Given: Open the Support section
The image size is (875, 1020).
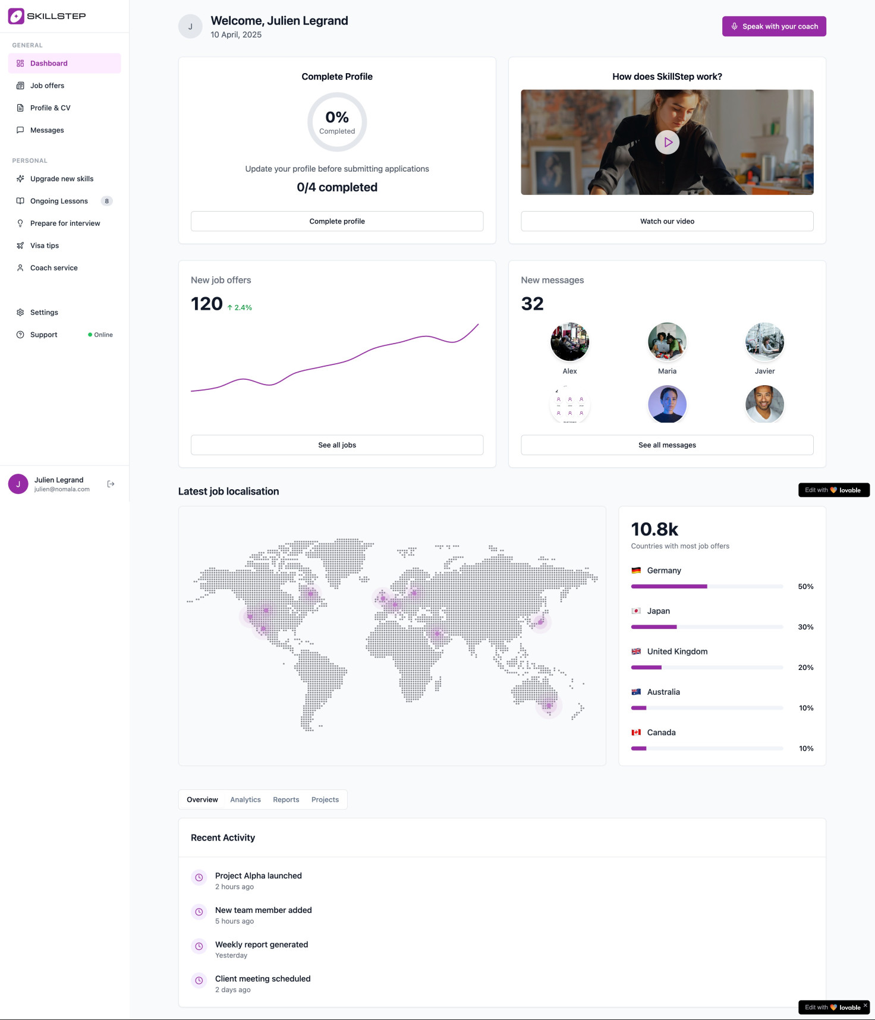Looking at the screenshot, I should 43,335.
